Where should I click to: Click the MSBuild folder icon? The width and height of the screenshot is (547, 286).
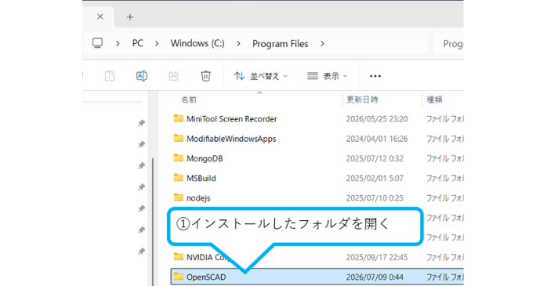point(179,178)
